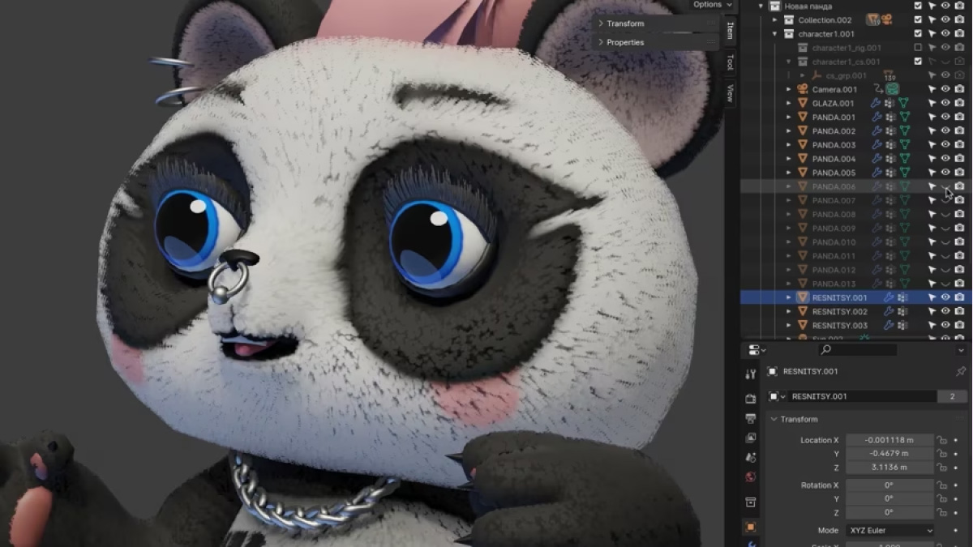Image resolution: width=973 pixels, height=547 pixels.
Task: Switch to the Tool sidebar tab
Action: [x=730, y=62]
